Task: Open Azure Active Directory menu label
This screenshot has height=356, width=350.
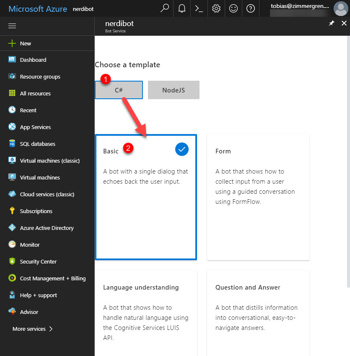Action: [47, 228]
